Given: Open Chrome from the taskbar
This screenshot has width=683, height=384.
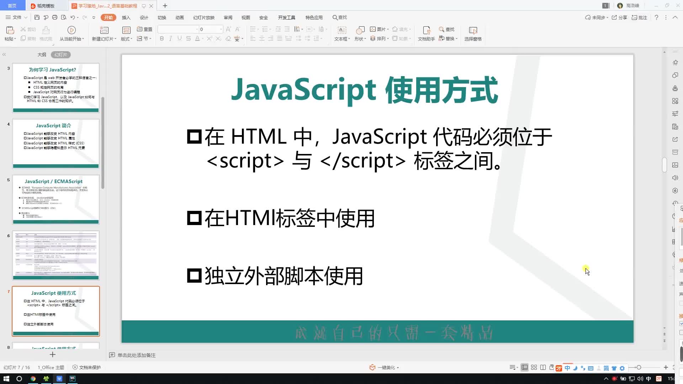Looking at the screenshot, I should pyautogui.click(x=33, y=379).
